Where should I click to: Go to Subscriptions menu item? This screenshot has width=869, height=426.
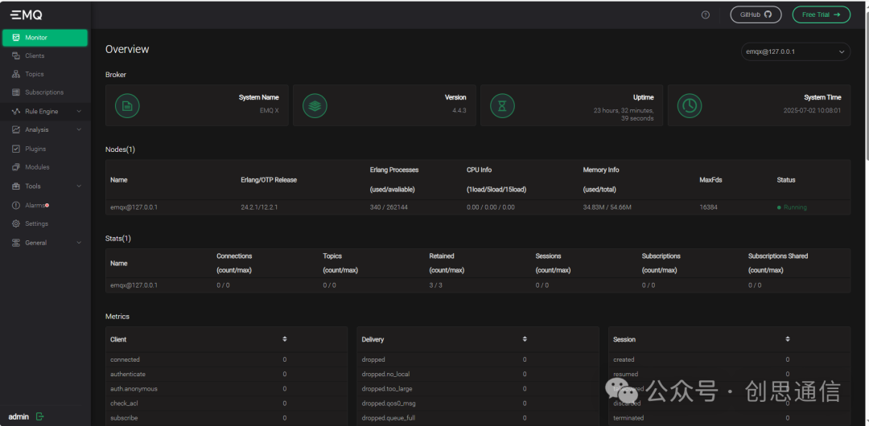point(45,92)
